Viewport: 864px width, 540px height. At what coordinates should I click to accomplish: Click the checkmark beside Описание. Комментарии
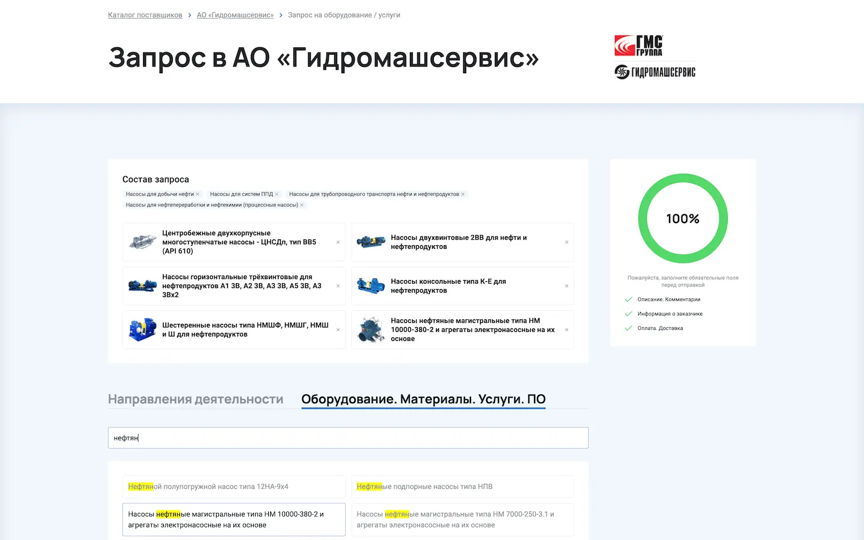tap(629, 299)
